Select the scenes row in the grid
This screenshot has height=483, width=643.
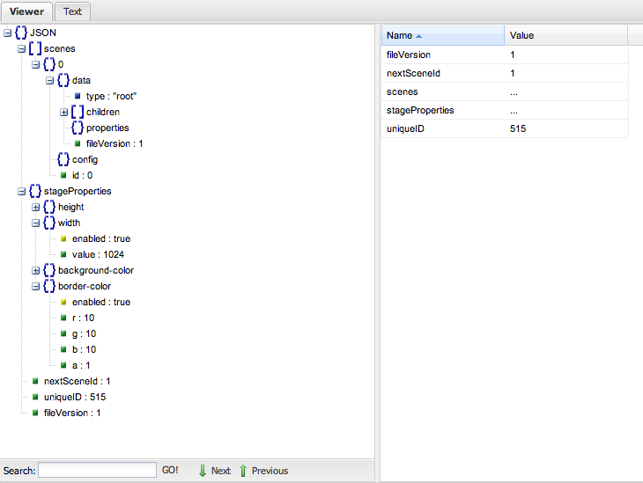pos(505,91)
